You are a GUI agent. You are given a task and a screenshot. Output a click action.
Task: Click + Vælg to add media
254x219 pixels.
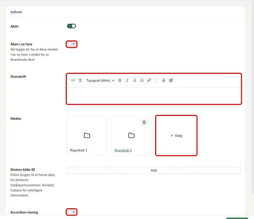click(x=176, y=135)
